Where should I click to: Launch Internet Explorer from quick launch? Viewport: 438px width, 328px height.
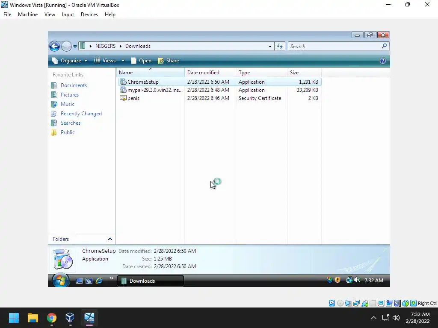pos(99,281)
